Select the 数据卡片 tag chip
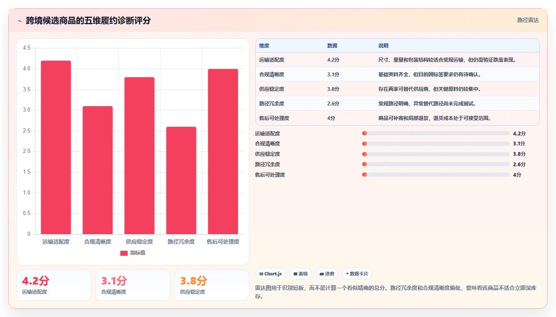The width and height of the screenshot is (556, 317). (357, 274)
